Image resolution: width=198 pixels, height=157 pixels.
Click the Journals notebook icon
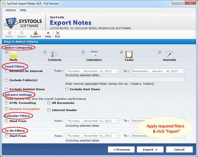point(169,55)
